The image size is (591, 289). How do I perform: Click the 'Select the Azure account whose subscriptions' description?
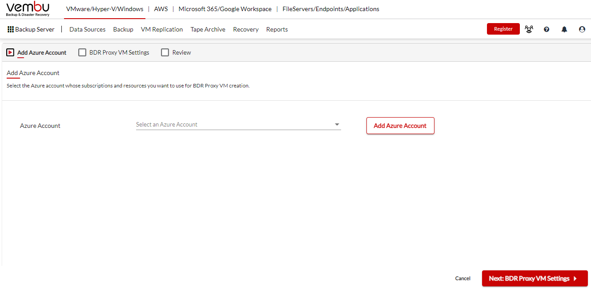point(128,86)
